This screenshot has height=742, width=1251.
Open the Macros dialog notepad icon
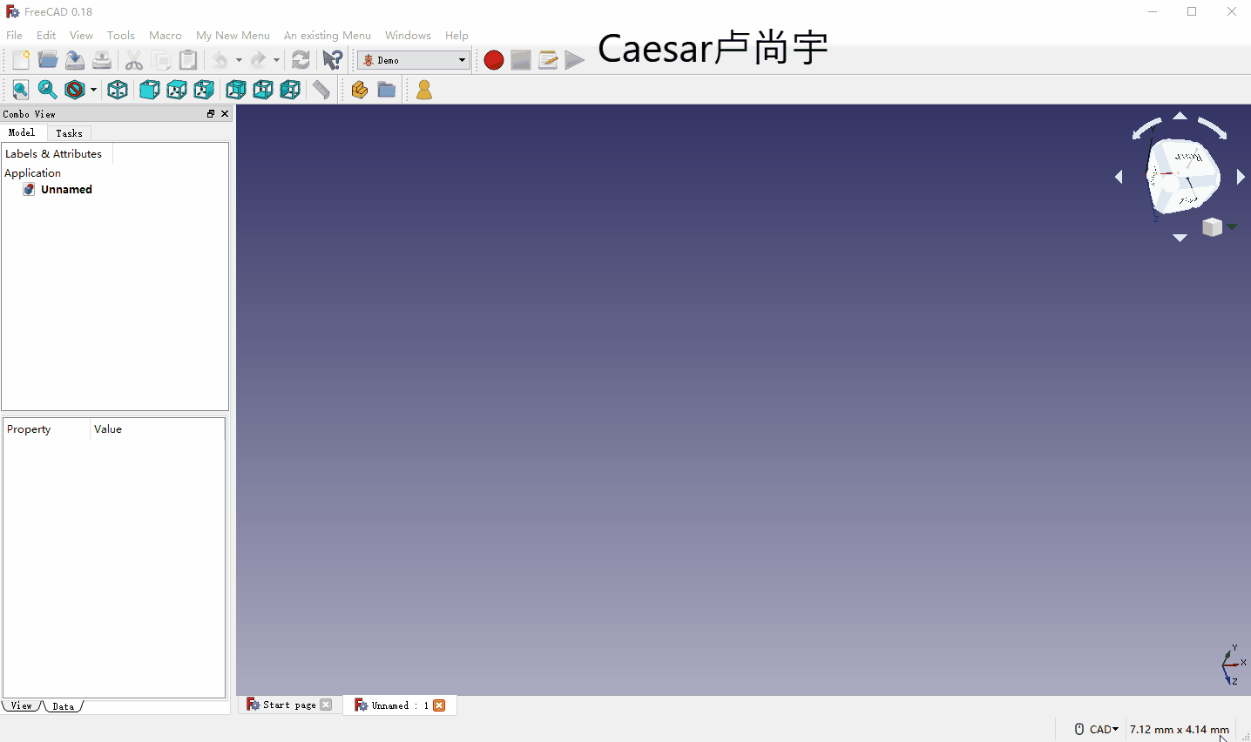click(x=548, y=60)
